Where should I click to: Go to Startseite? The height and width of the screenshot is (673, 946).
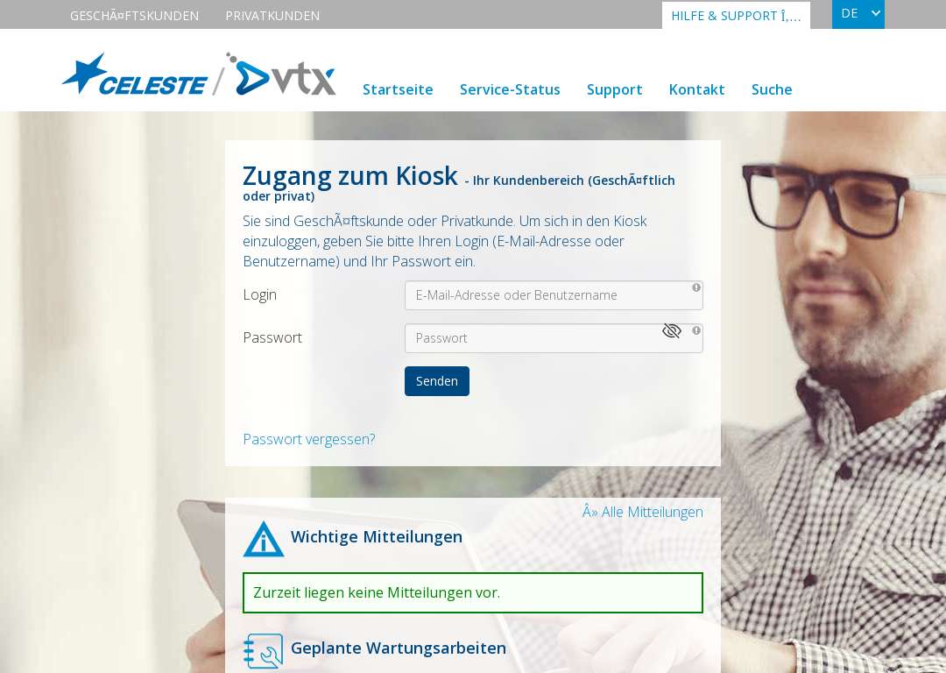(x=398, y=89)
